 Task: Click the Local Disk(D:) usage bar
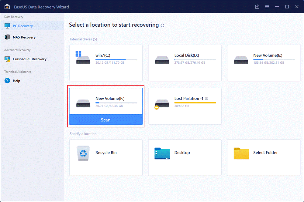pos(195,59)
